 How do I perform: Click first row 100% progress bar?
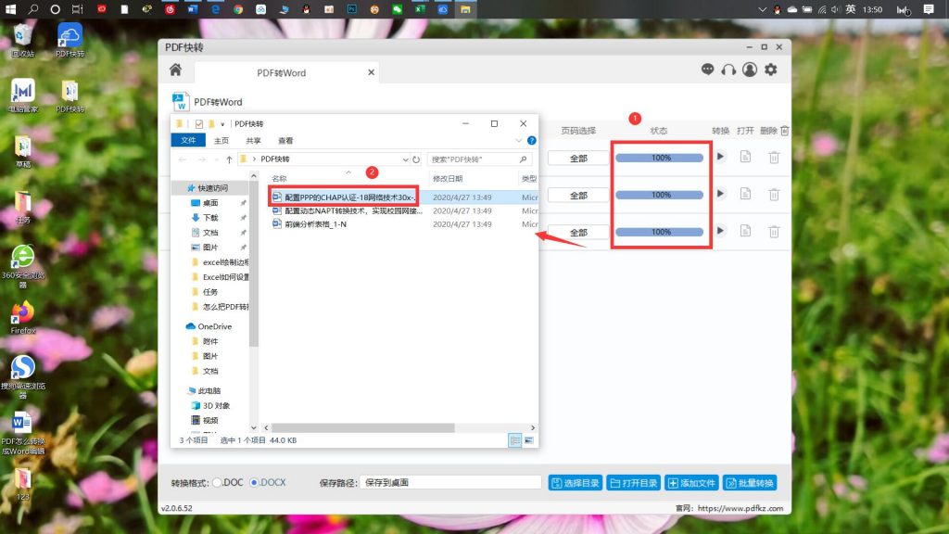point(660,158)
